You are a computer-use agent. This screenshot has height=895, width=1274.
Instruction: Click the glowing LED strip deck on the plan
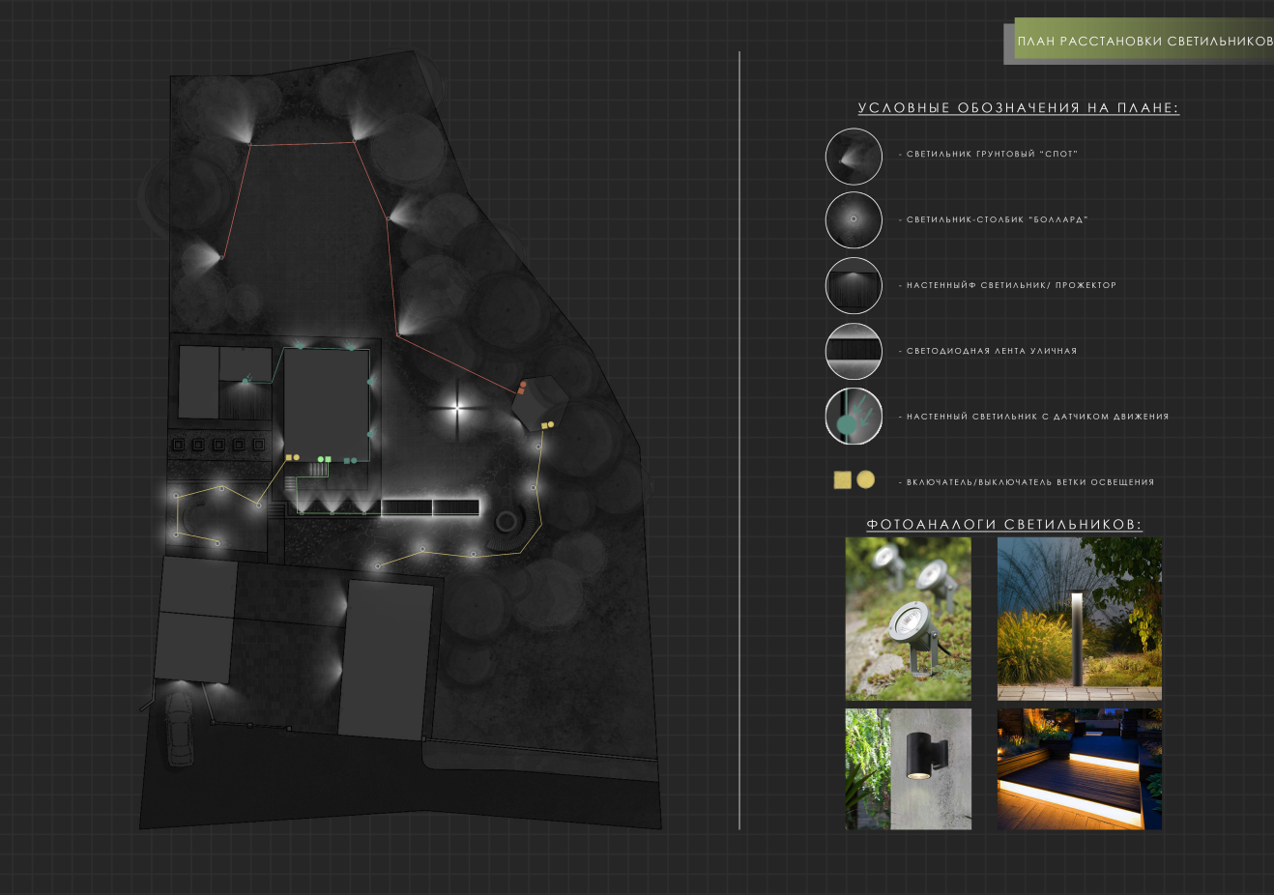point(430,507)
